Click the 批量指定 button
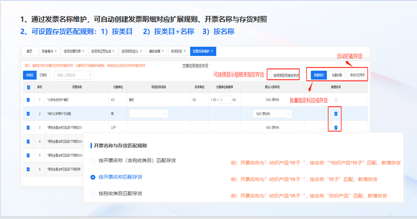 [x=320, y=75]
